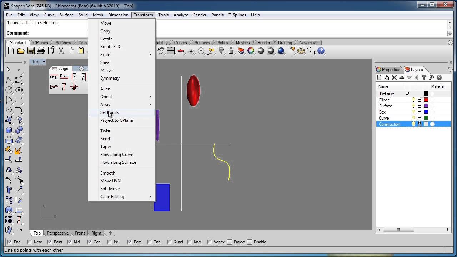Click the padlock lock objects icon
The image size is (457, 257).
[231, 51]
